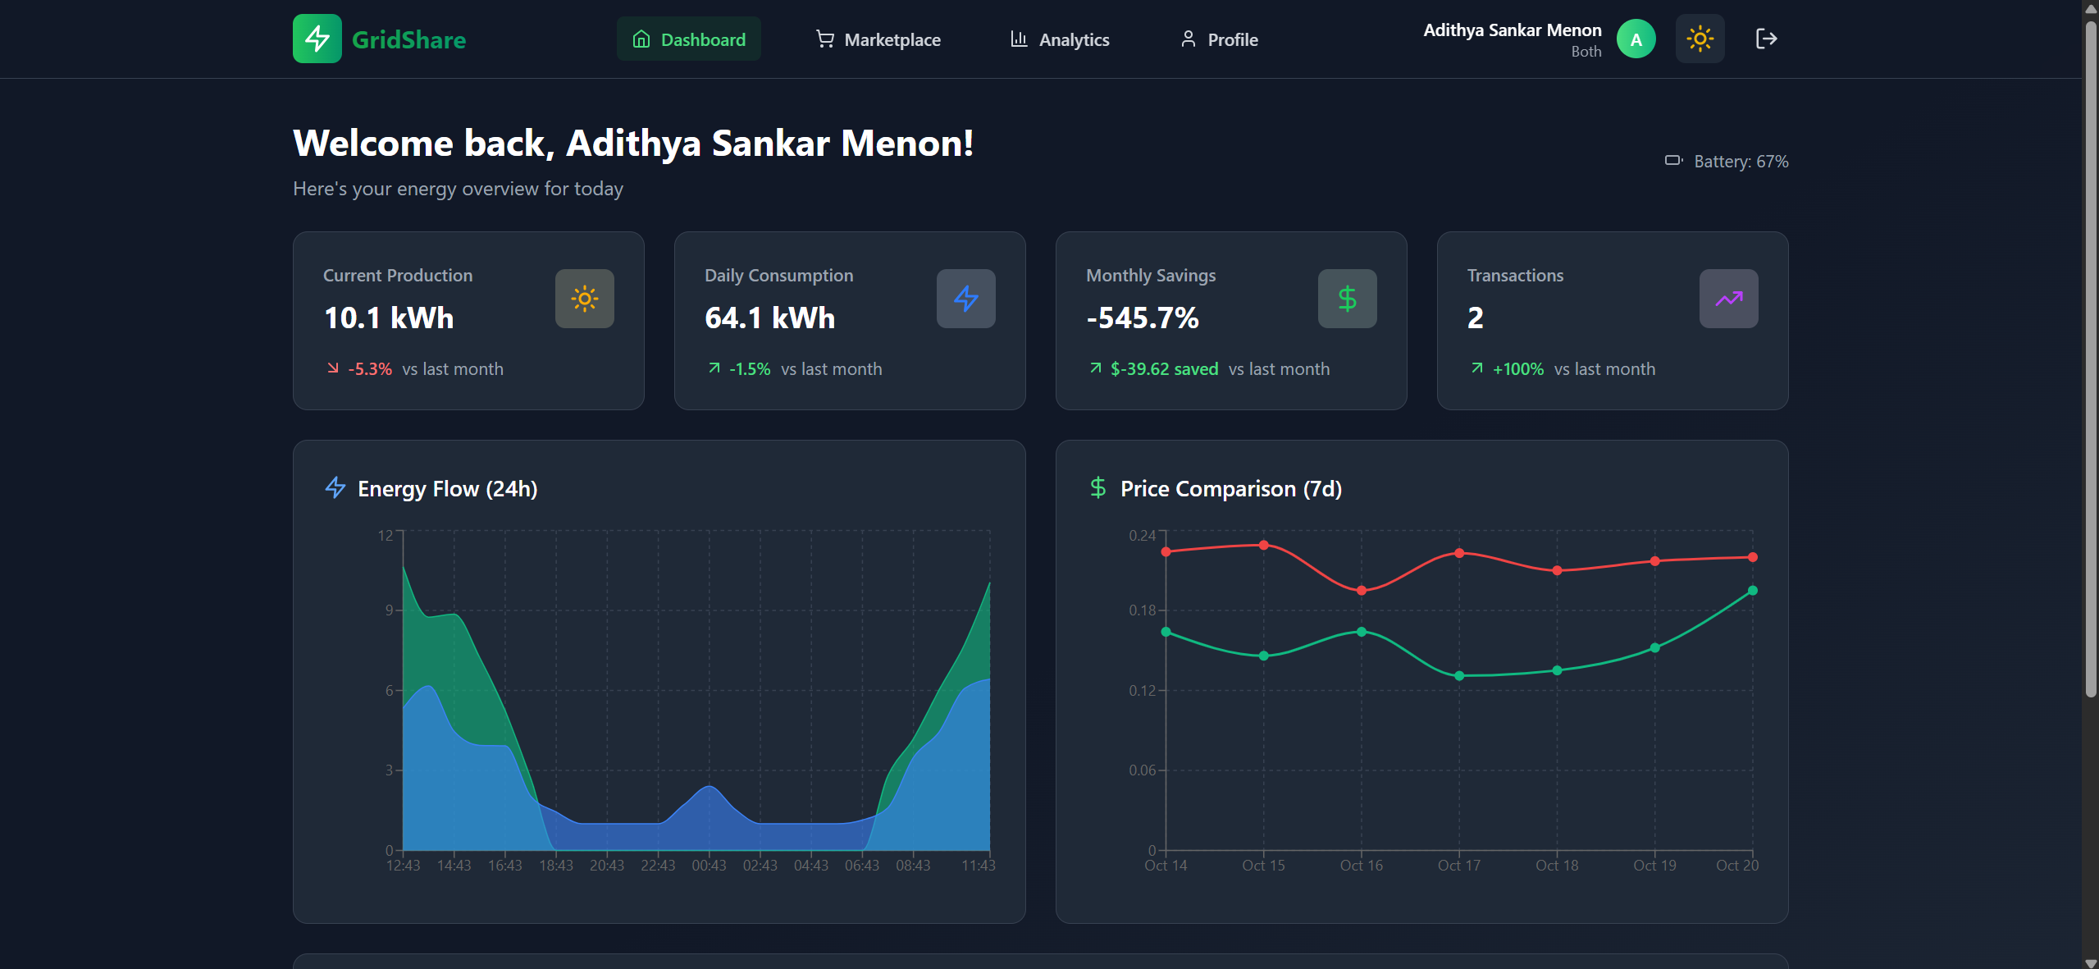
Task: Open the Marketplace section
Action: point(878,39)
